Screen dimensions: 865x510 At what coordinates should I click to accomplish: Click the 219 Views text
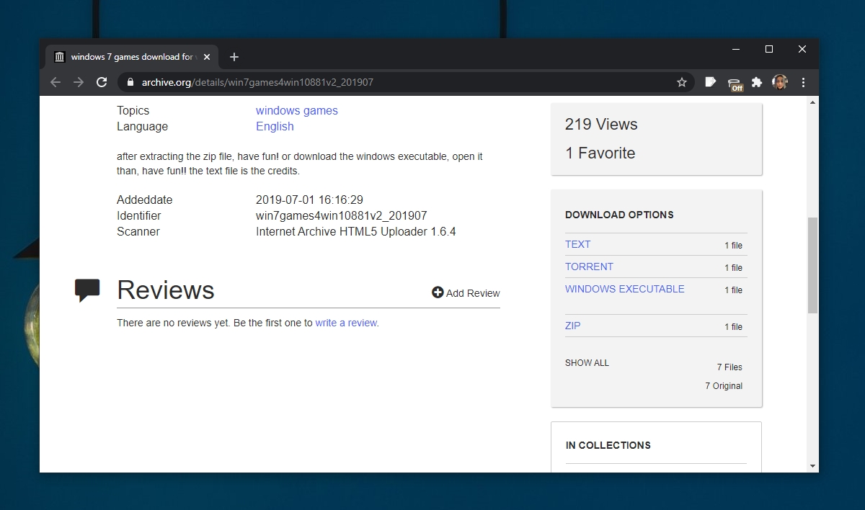click(601, 124)
